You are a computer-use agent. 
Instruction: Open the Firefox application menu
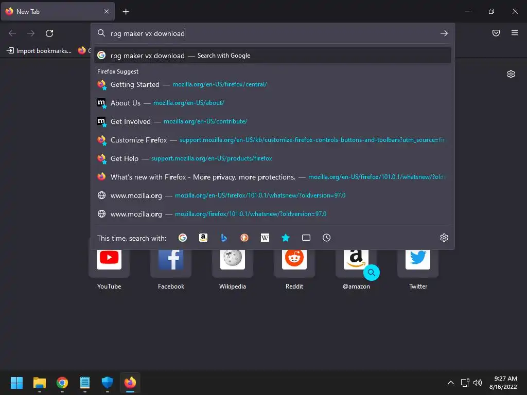pos(515,33)
